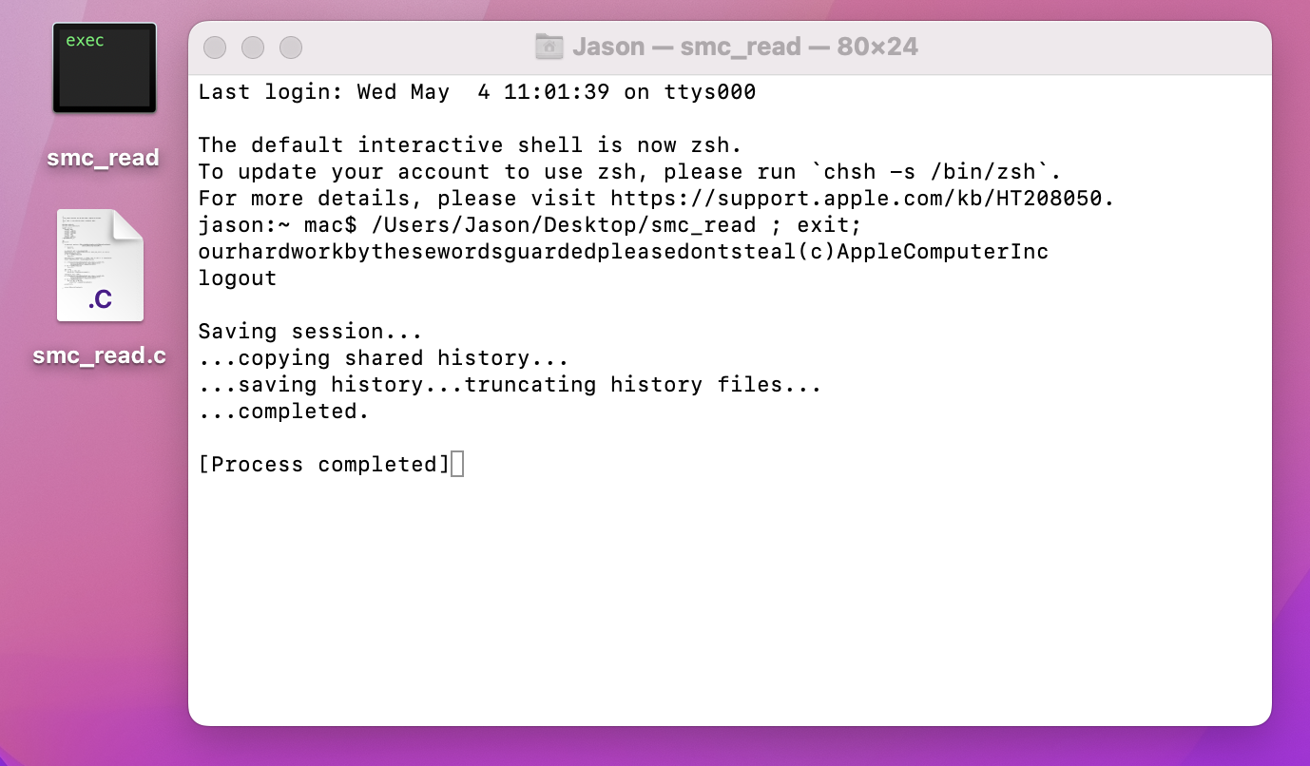This screenshot has width=1310, height=766.
Task: Click the "...completed." line
Action: pyautogui.click(x=283, y=412)
